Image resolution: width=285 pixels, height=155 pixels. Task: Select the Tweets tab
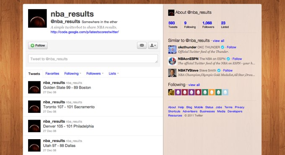click(34, 74)
